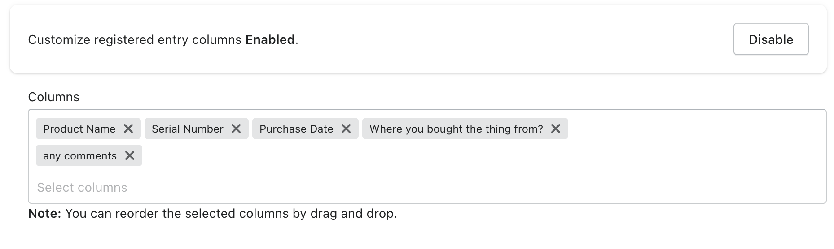The height and width of the screenshot is (249, 834).
Task: Click the drag and drop reorder hint text
Action: (x=231, y=214)
